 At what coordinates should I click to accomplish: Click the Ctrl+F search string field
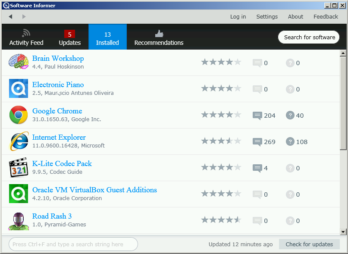(73, 244)
